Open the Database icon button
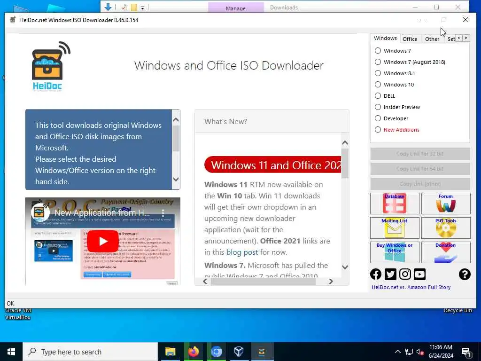The image size is (481, 361). [x=395, y=203]
